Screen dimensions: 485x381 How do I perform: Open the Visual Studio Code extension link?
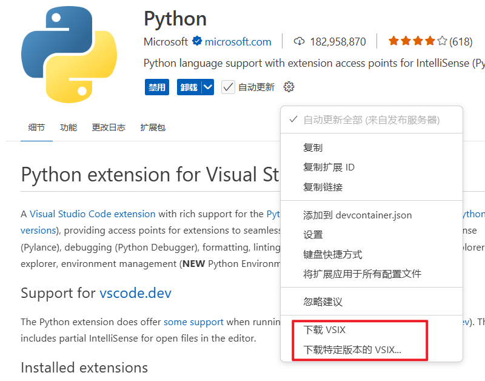(93, 214)
